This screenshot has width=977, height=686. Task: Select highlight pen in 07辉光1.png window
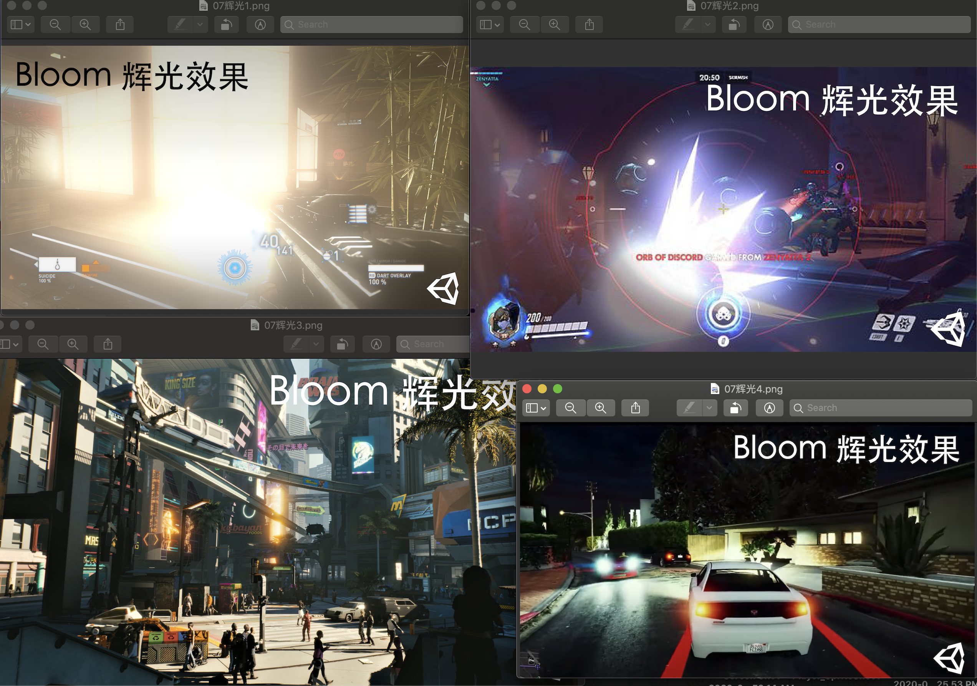pyautogui.click(x=180, y=25)
